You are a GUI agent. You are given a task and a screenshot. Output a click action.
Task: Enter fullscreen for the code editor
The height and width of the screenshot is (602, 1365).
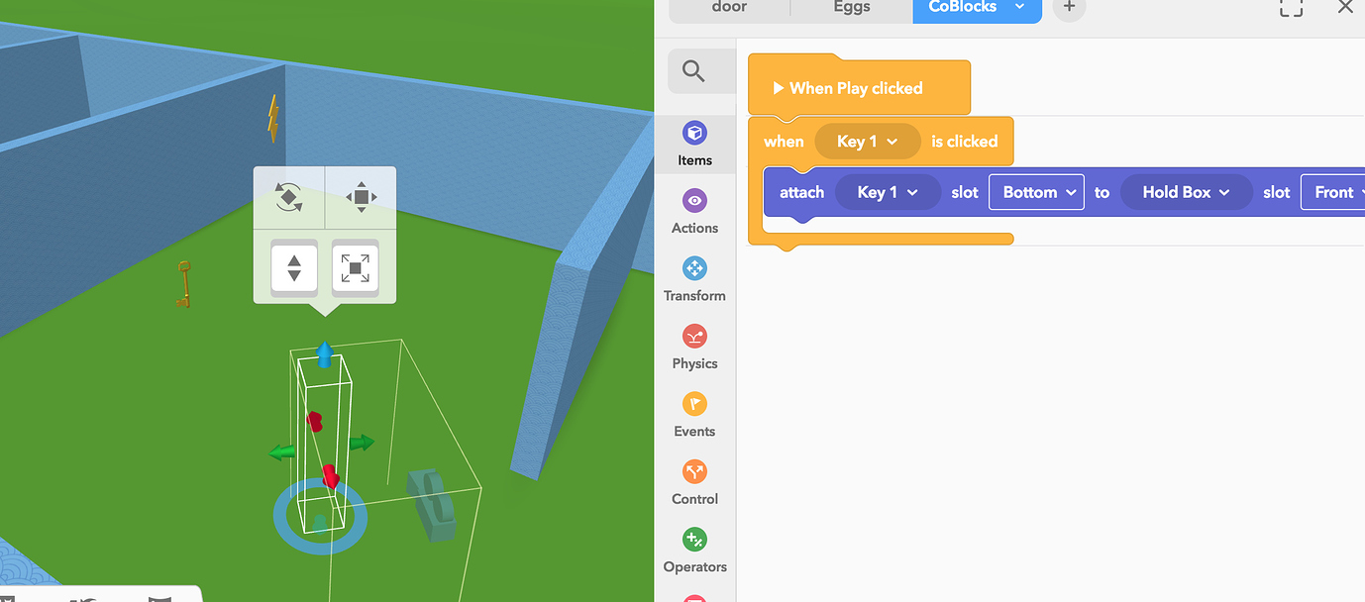pyautogui.click(x=1290, y=9)
